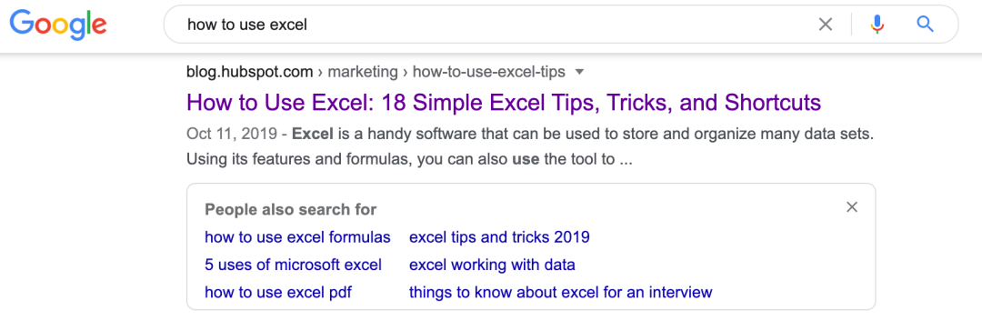Viewport: 982px width, 331px height.
Task: Open 'things to know about excel for an interview'
Action: point(560,292)
